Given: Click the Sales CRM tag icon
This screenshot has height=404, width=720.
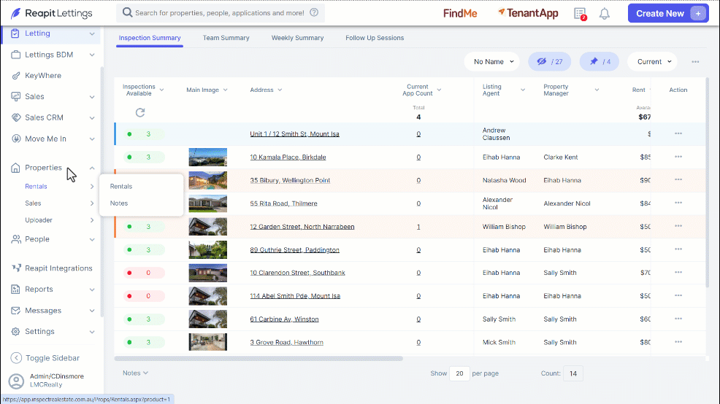Looking at the screenshot, I should pos(15,118).
